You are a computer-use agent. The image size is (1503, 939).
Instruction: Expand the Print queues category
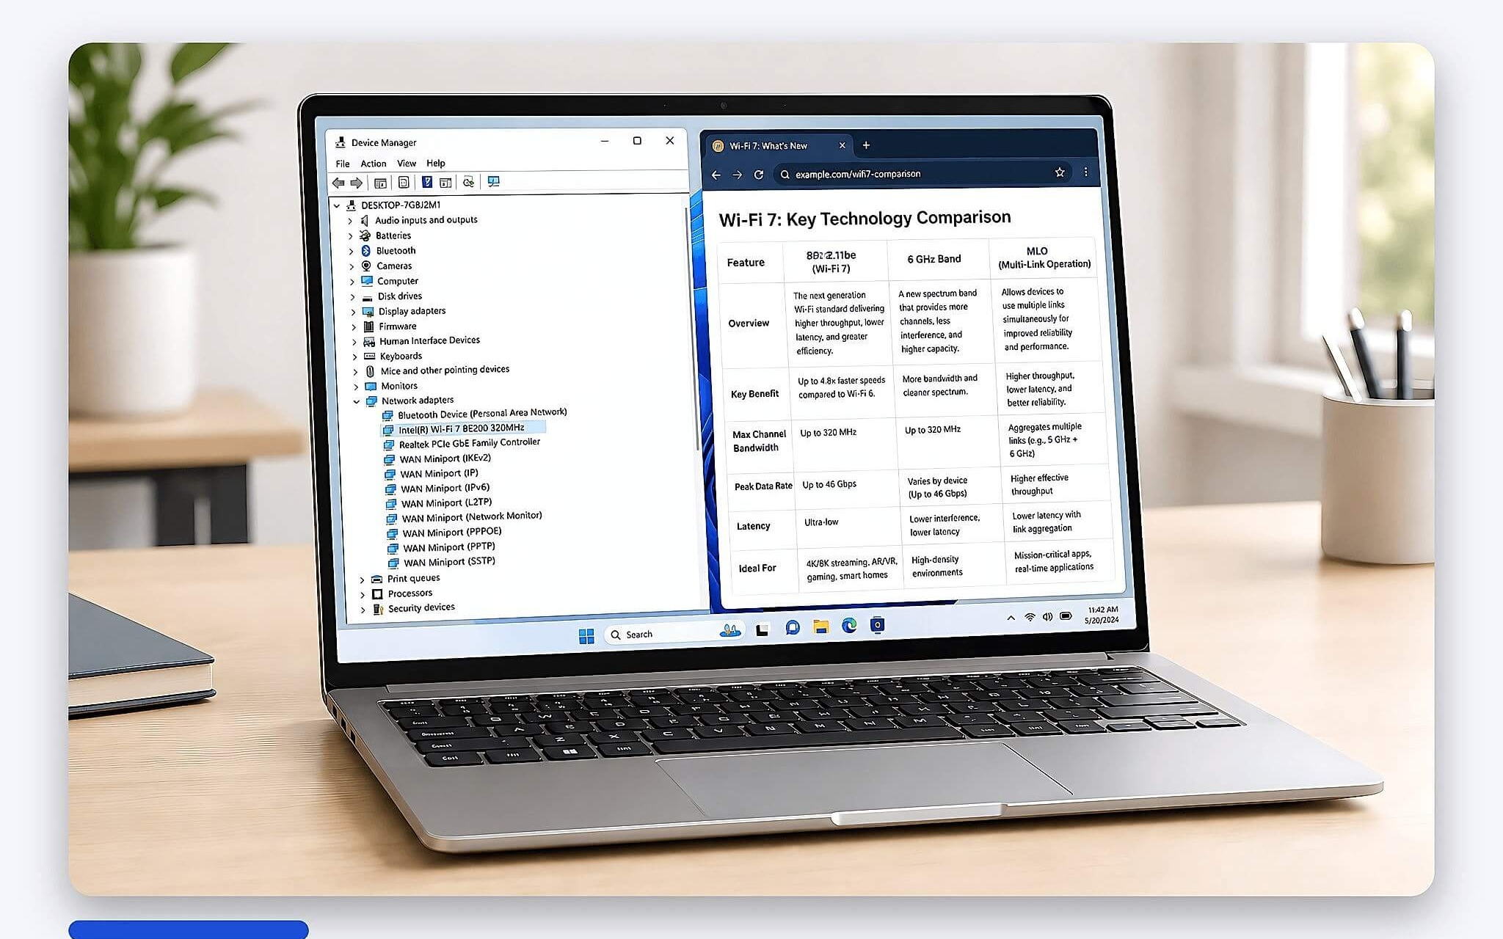[362, 580]
